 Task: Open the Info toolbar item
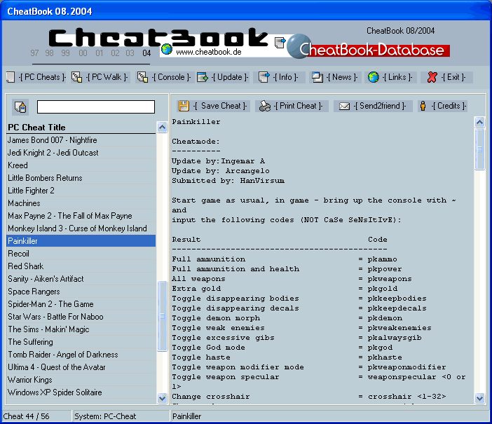279,77
